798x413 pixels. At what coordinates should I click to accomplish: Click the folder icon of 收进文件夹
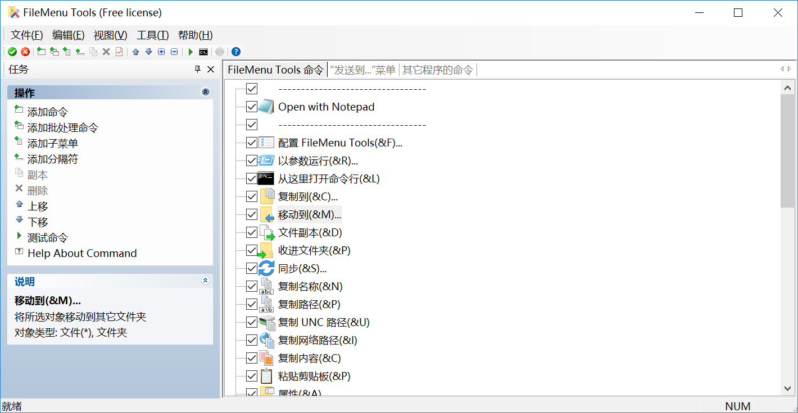[266, 250]
